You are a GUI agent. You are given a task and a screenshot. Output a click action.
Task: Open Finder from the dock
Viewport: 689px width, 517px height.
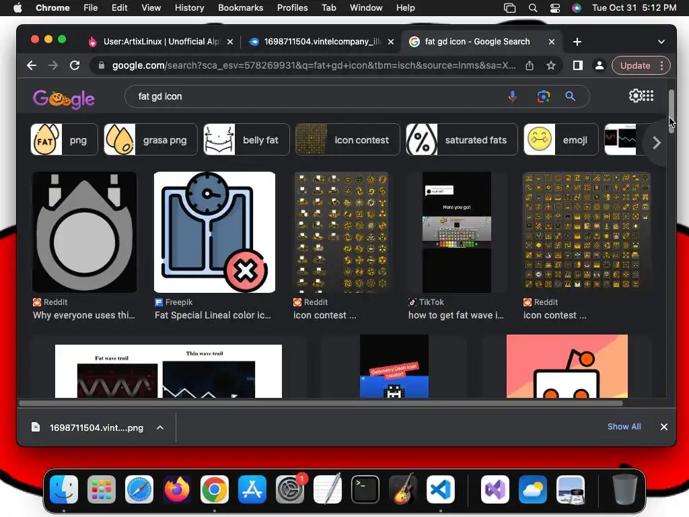tap(64, 489)
